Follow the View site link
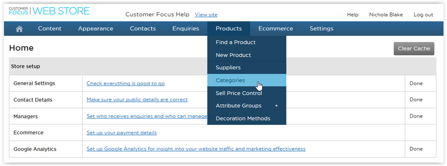The width and height of the screenshot is (447, 166). pyautogui.click(x=206, y=14)
